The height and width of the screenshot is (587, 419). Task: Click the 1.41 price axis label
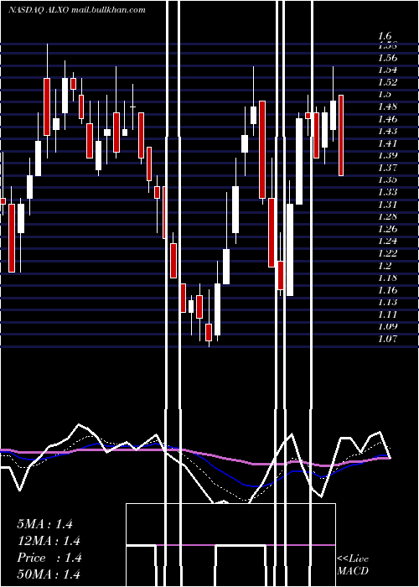point(387,143)
